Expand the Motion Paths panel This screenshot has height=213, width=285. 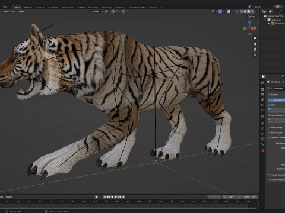(276, 133)
